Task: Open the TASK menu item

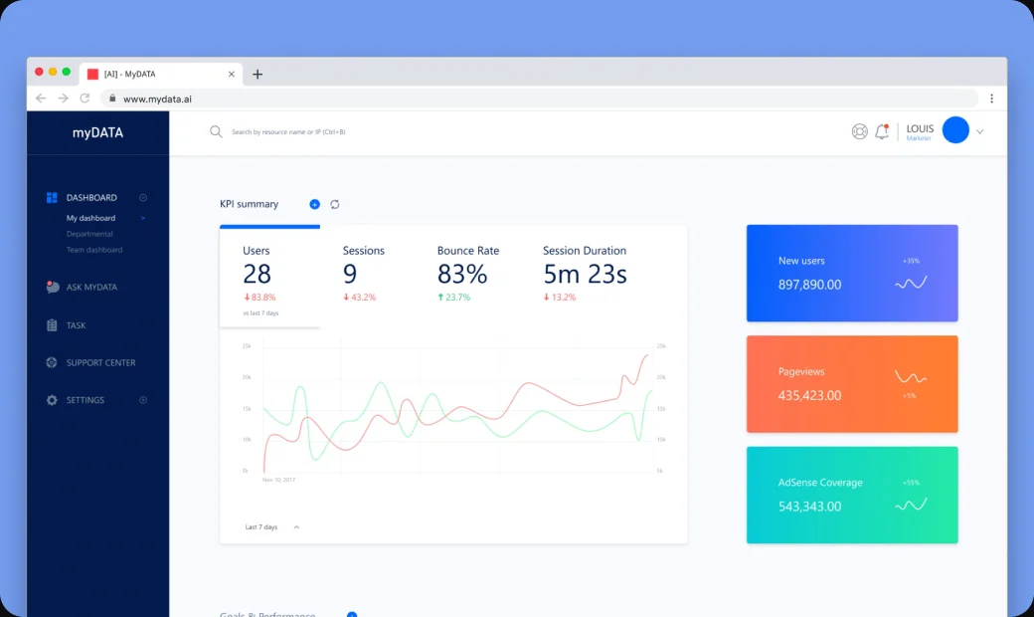Action: click(76, 325)
